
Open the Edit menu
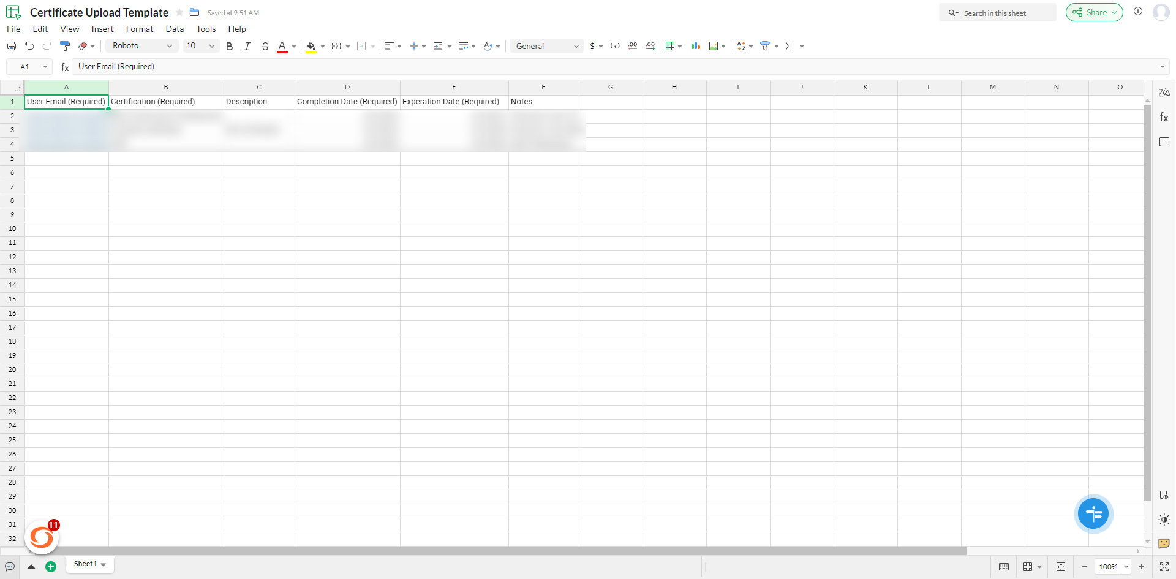click(x=40, y=29)
